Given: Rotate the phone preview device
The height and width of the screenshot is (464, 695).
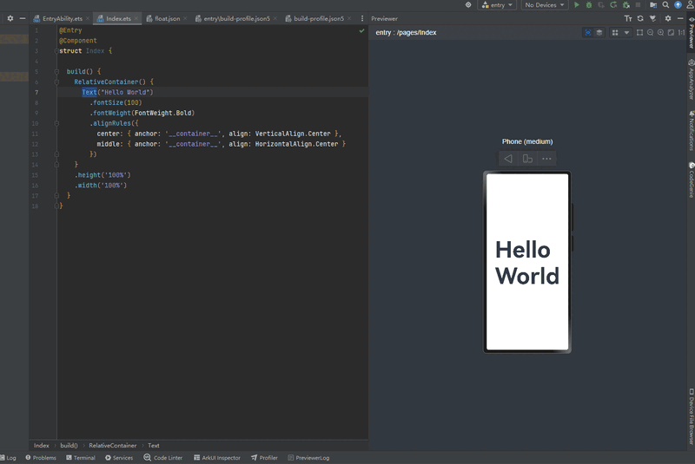Looking at the screenshot, I should [527, 159].
